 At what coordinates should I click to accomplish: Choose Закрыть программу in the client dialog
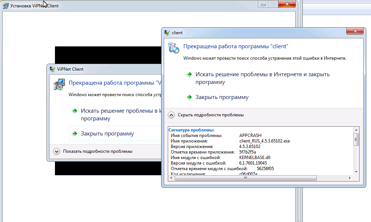point(222,97)
